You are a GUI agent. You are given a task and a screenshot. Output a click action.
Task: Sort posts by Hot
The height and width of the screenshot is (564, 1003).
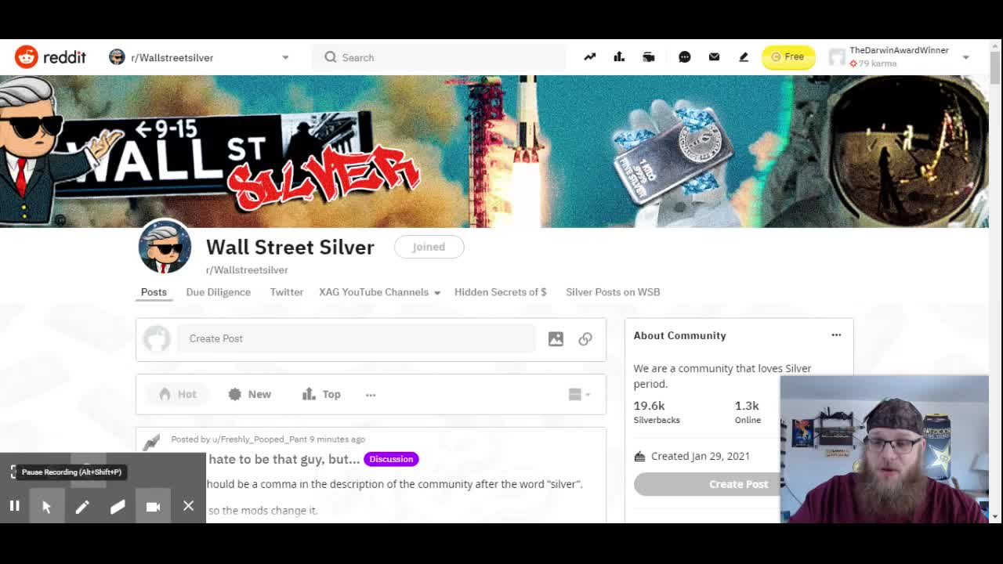click(178, 394)
